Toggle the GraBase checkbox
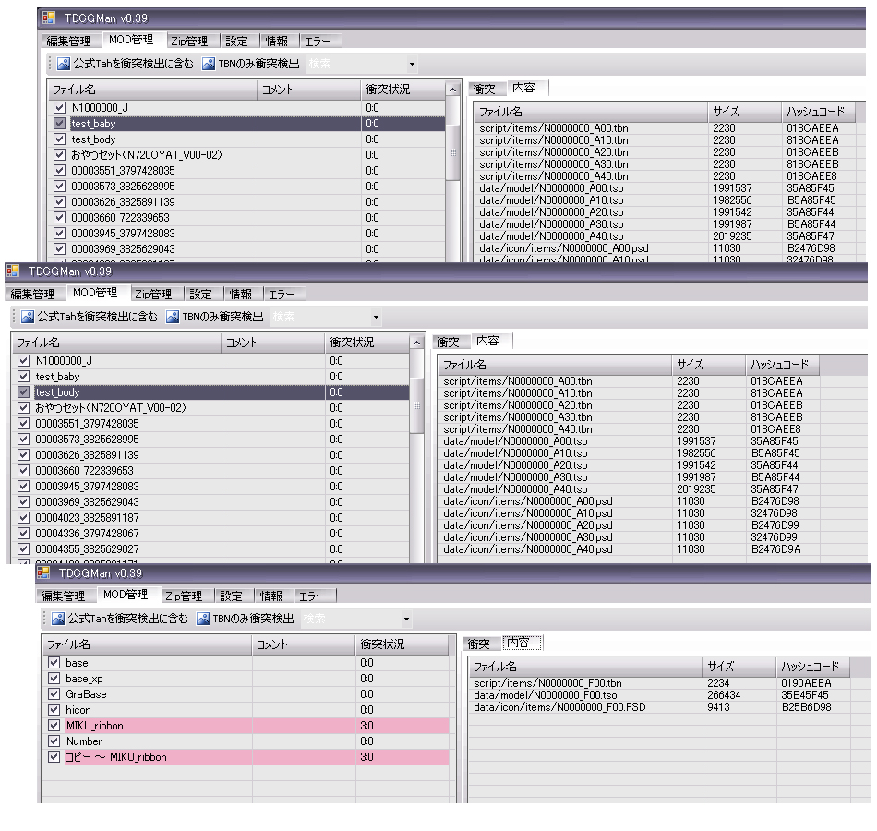 point(54,694)
